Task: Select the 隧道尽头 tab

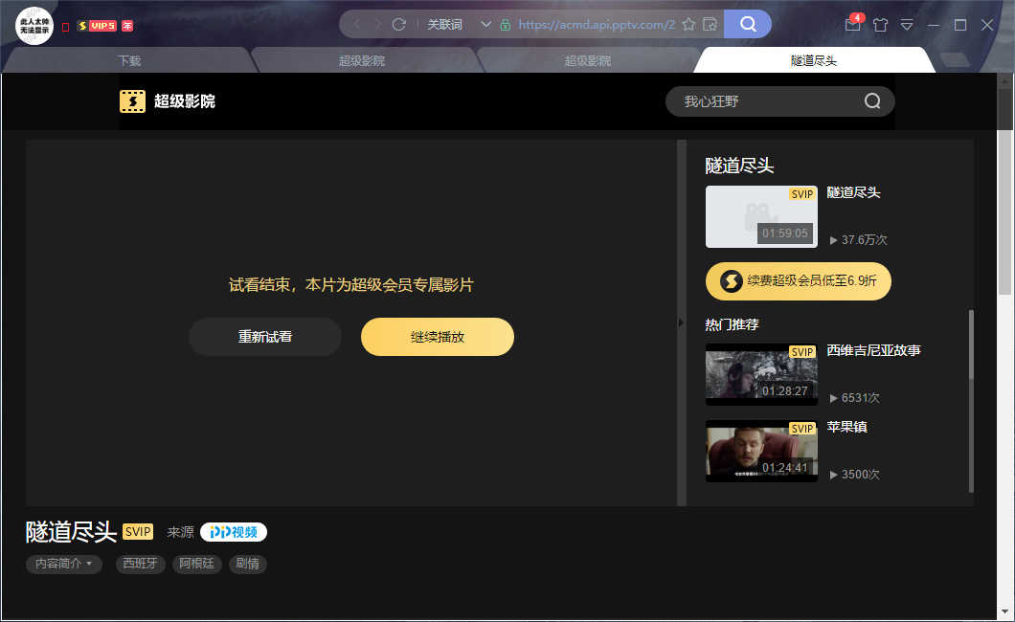Action: [813, 60]
